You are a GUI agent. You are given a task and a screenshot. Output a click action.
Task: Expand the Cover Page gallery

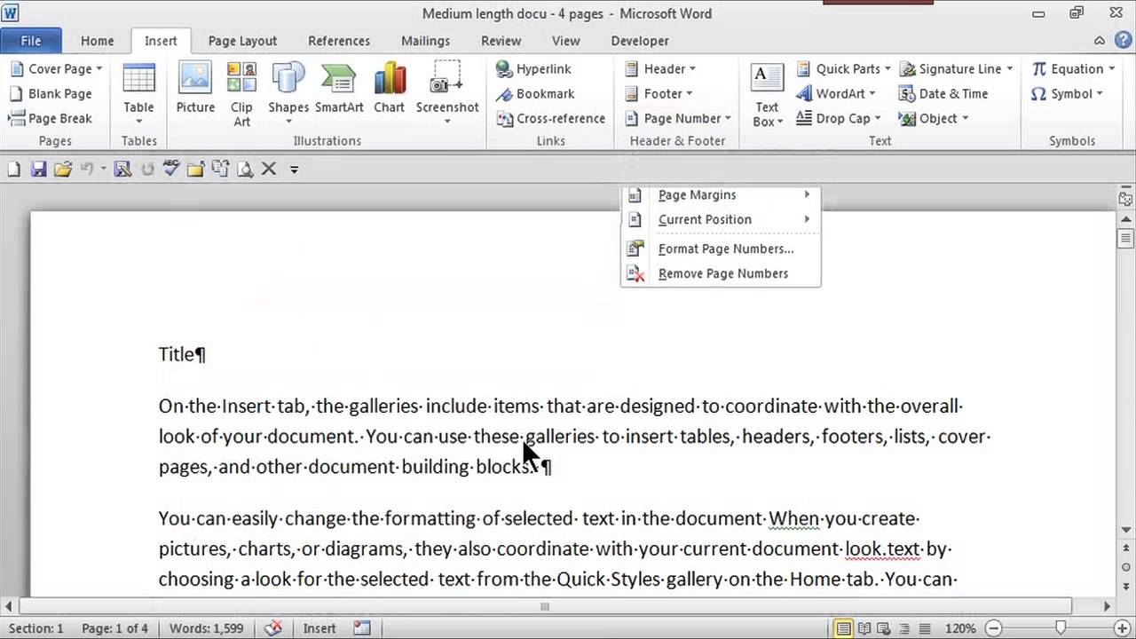coord(56,68)
